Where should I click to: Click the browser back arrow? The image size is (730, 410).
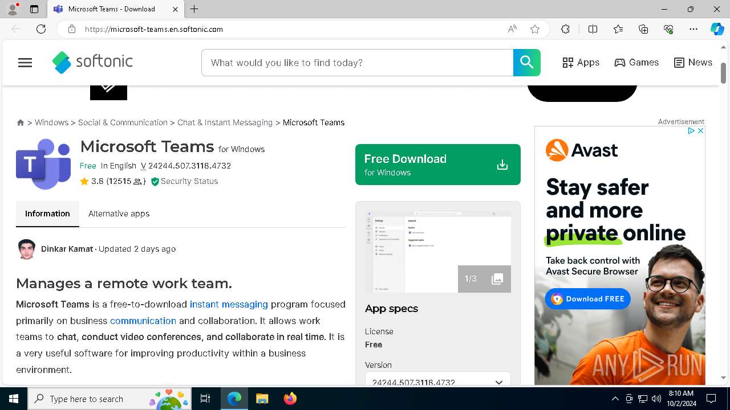tap(16, 29)
